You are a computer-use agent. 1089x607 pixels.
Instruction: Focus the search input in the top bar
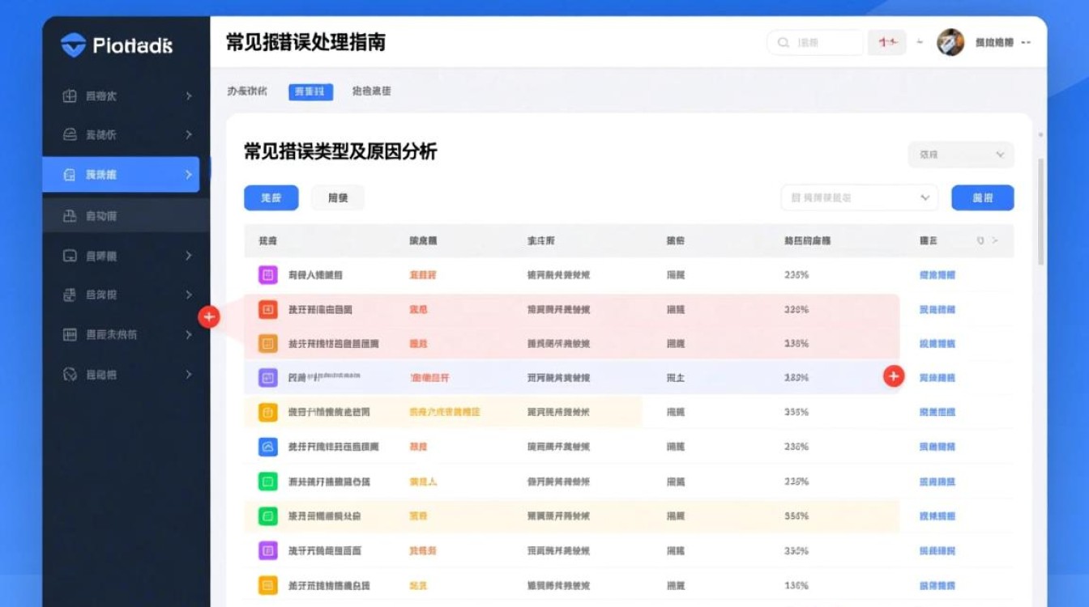[815, 43]
